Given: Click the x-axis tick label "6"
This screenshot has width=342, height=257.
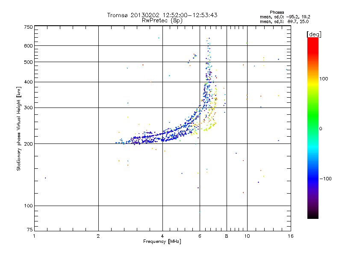Looking at the screenshot, I should tap(200, 236).
